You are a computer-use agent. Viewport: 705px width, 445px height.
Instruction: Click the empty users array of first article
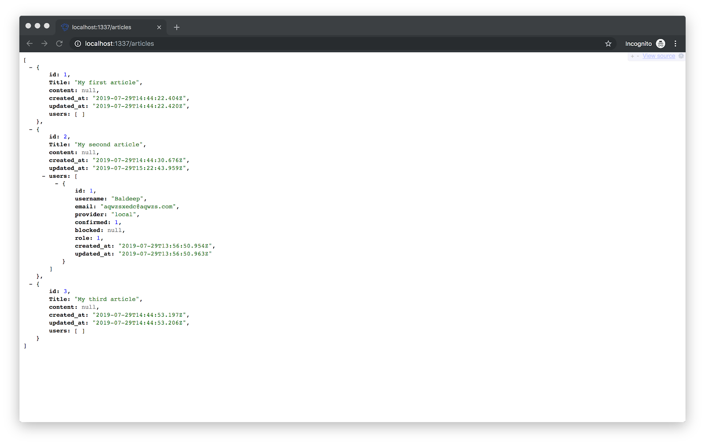pos(80,114)
